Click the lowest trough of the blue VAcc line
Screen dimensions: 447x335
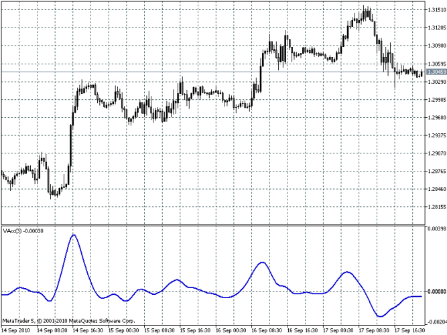coord(381,316)
